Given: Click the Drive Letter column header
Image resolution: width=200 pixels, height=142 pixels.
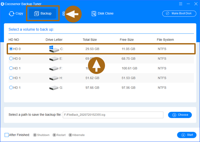Looking at the screenshot, I should click(54, 40).
